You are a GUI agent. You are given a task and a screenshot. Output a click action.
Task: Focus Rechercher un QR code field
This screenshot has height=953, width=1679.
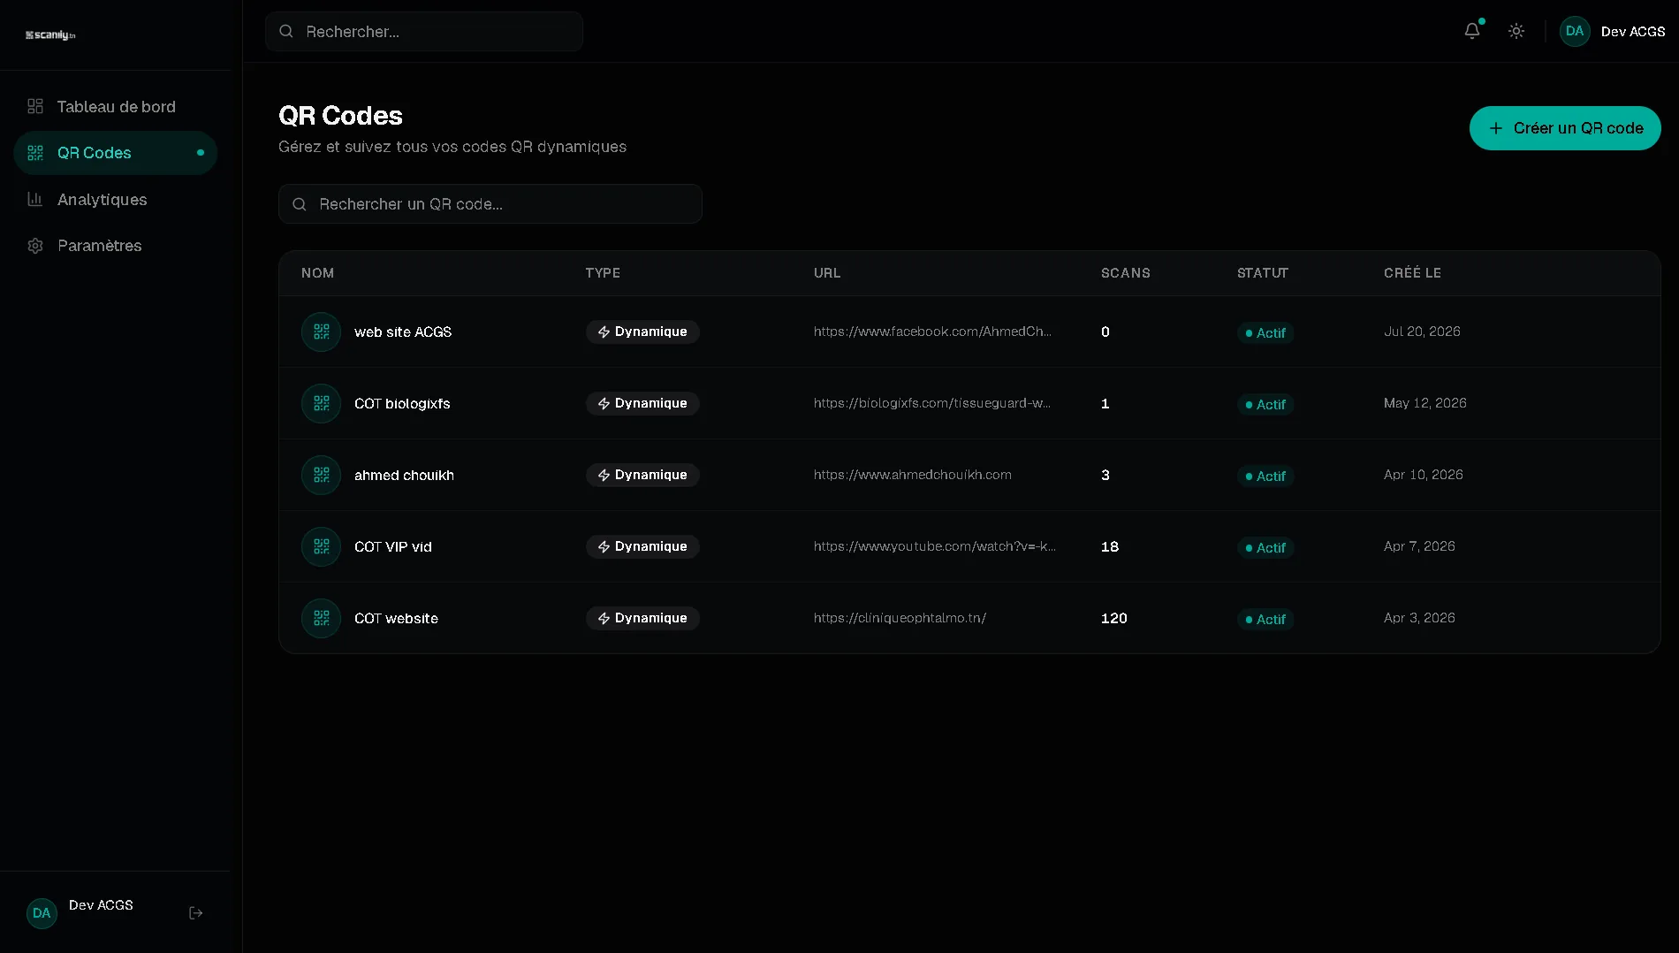point(490,204)
